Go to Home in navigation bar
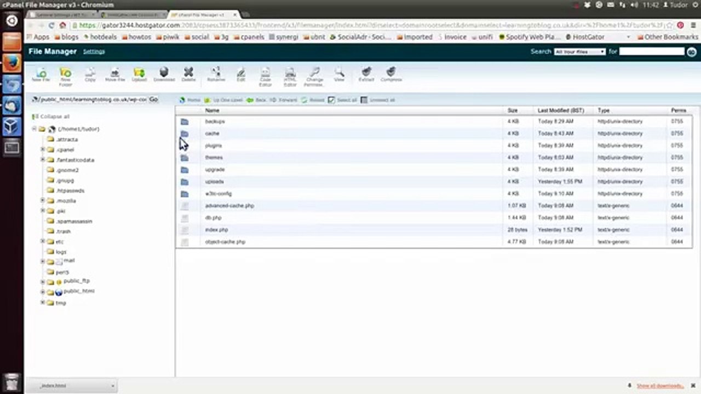The height and width of the screenshot is (394, 701). coord(190,100)
